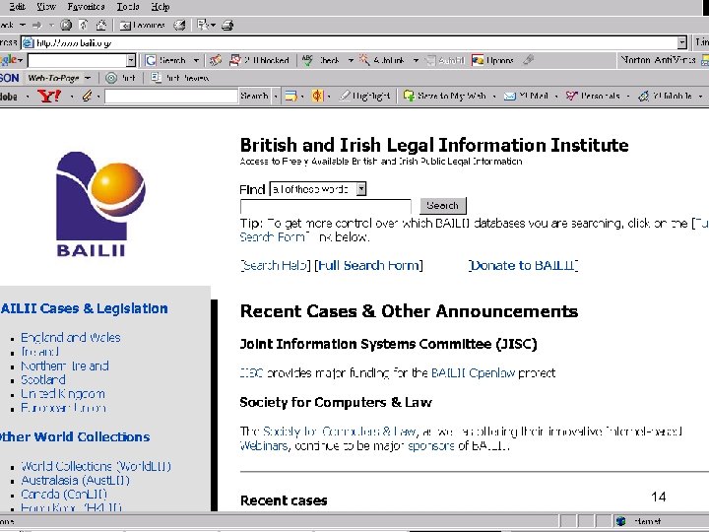709x532 pixels.
Task: Click the Yahoo Highlight button
Action: coord(364,96)
